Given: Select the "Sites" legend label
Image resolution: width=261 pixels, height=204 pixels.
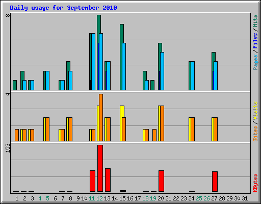Looking at the screenshot, I should coord(255,134).
